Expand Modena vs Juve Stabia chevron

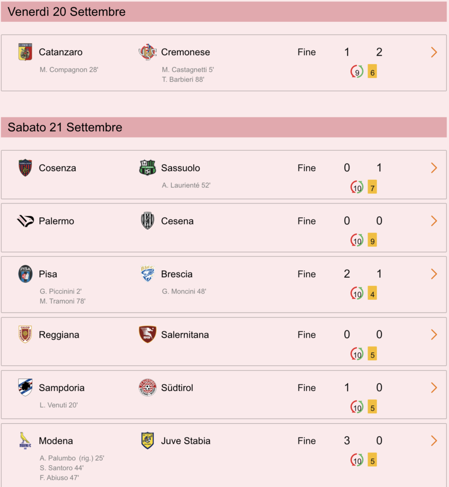(x=434, y=441)
